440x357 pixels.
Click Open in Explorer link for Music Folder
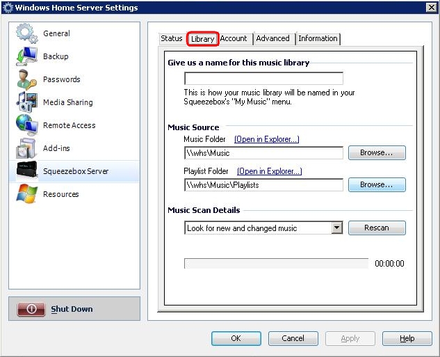[x=266, y=139]
